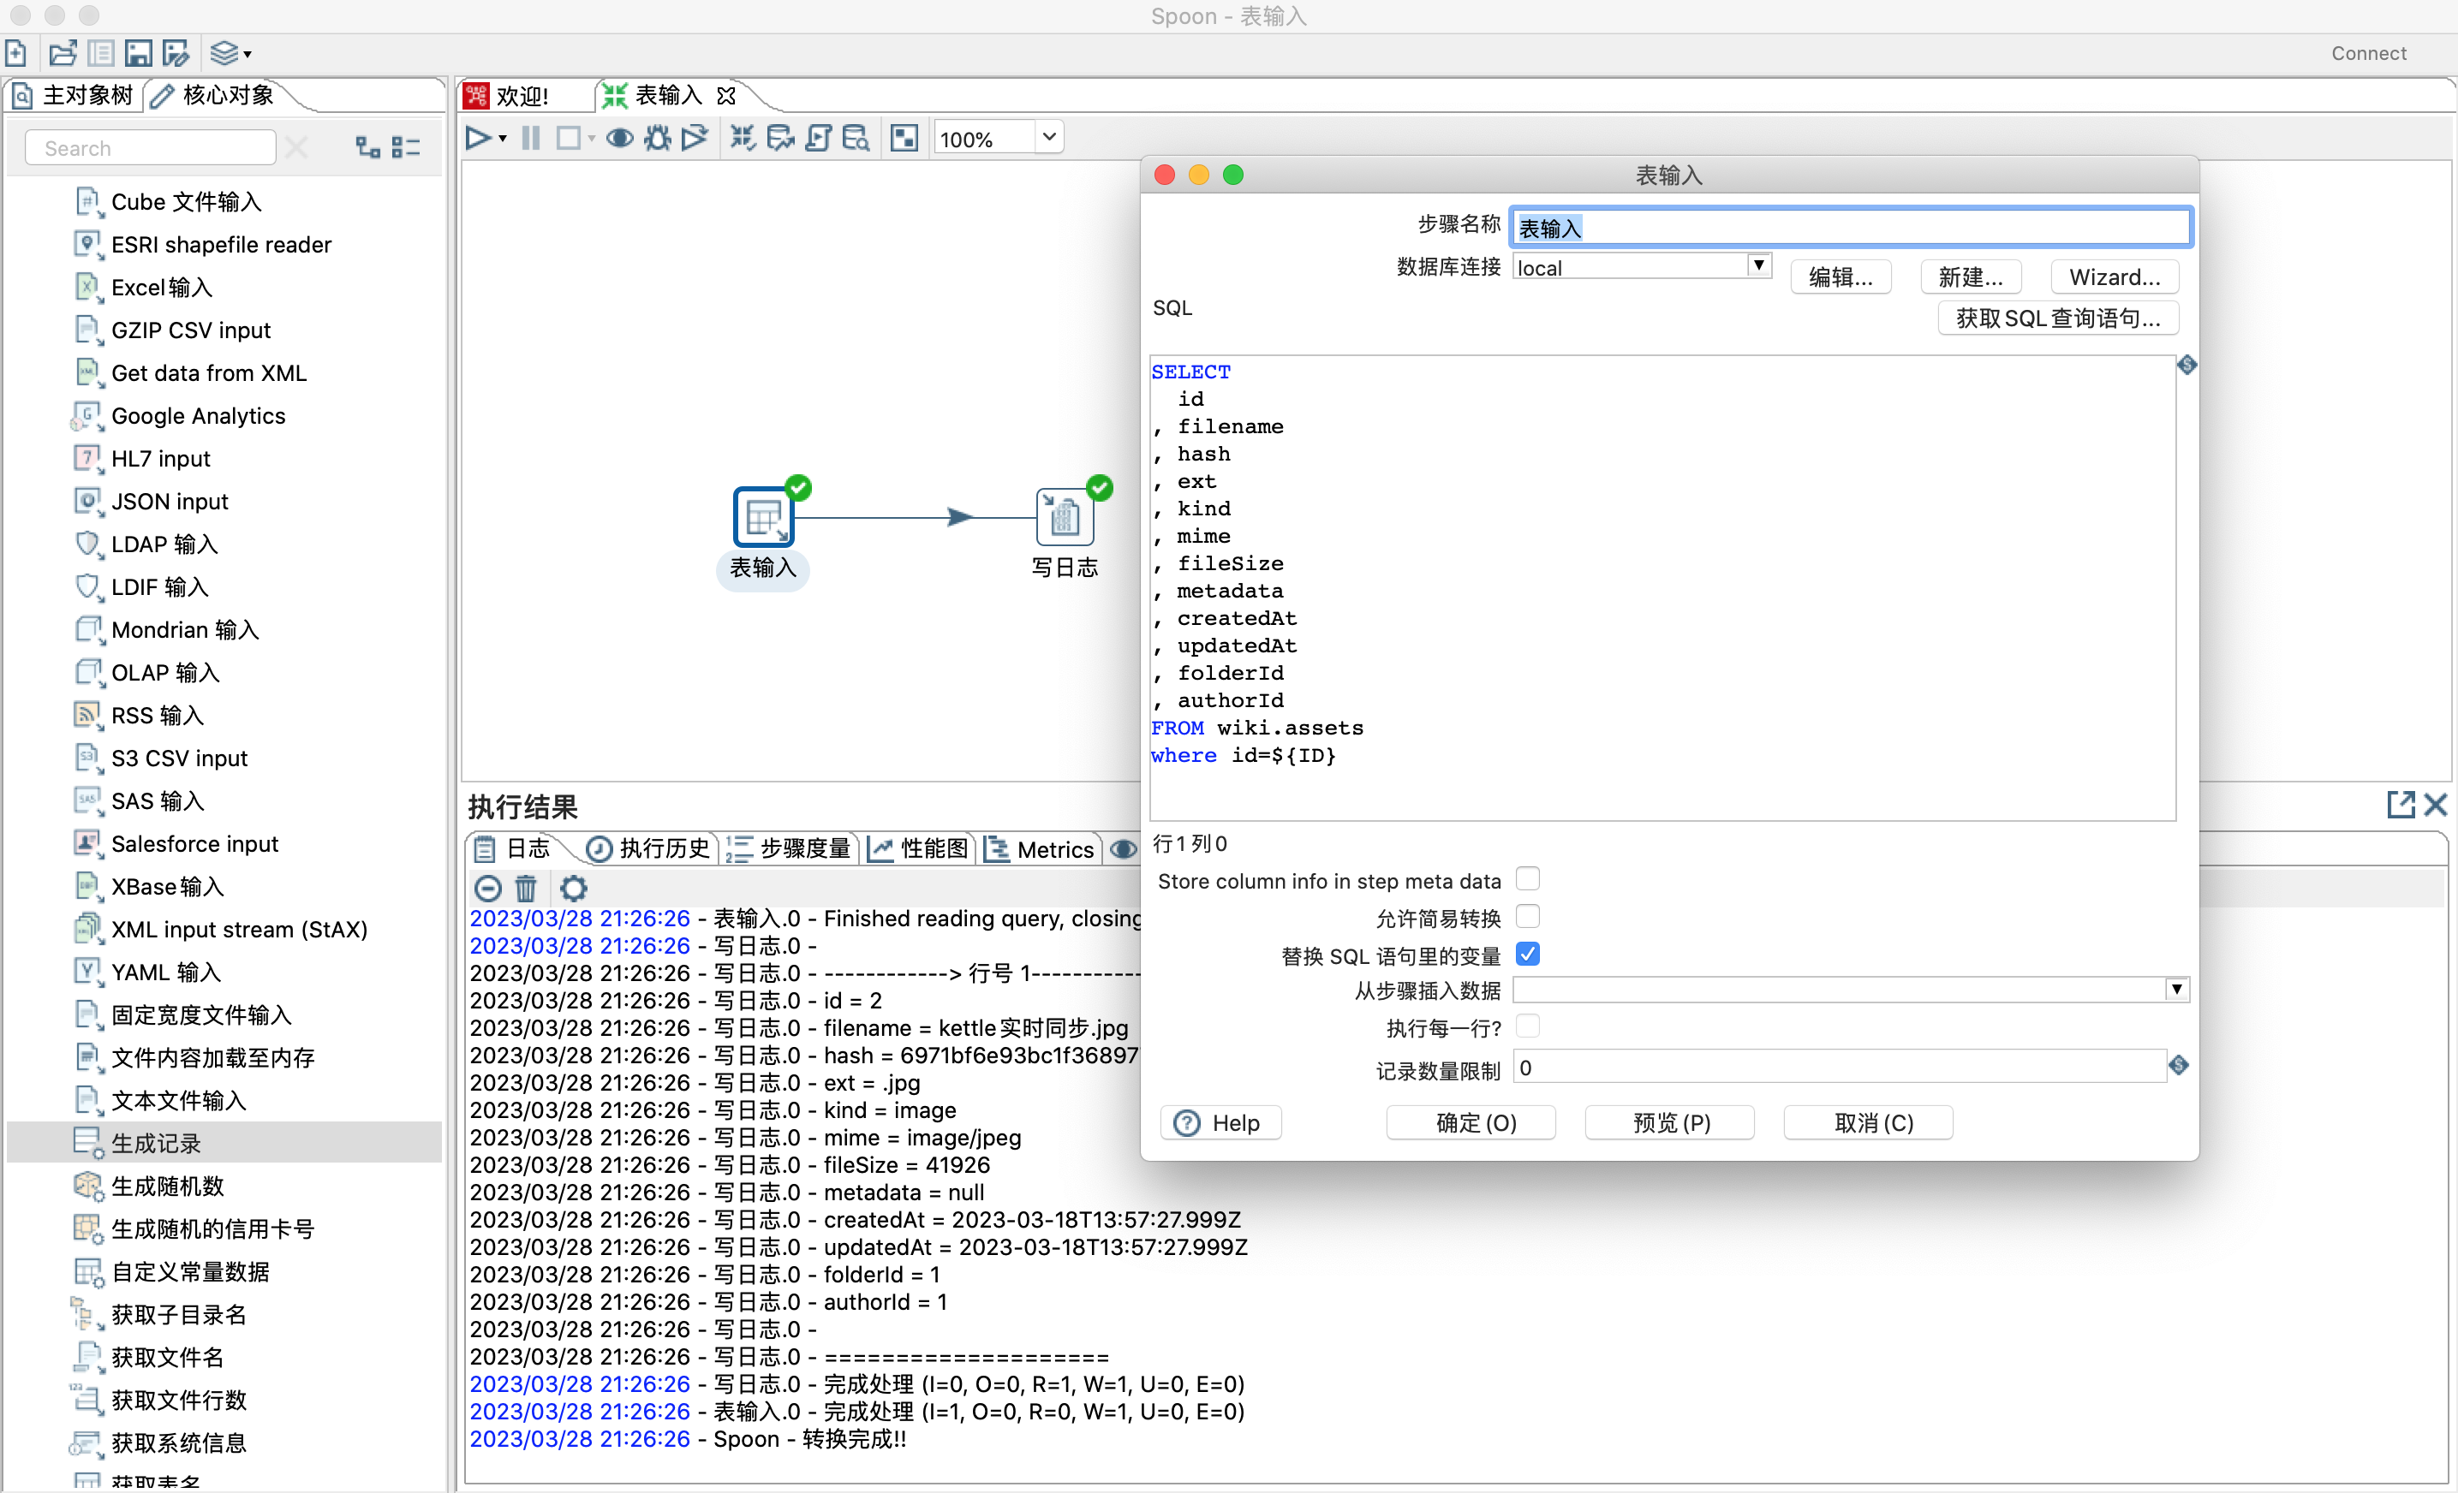
Task: Click the clear log trash icon
Action: coord(526,887)
